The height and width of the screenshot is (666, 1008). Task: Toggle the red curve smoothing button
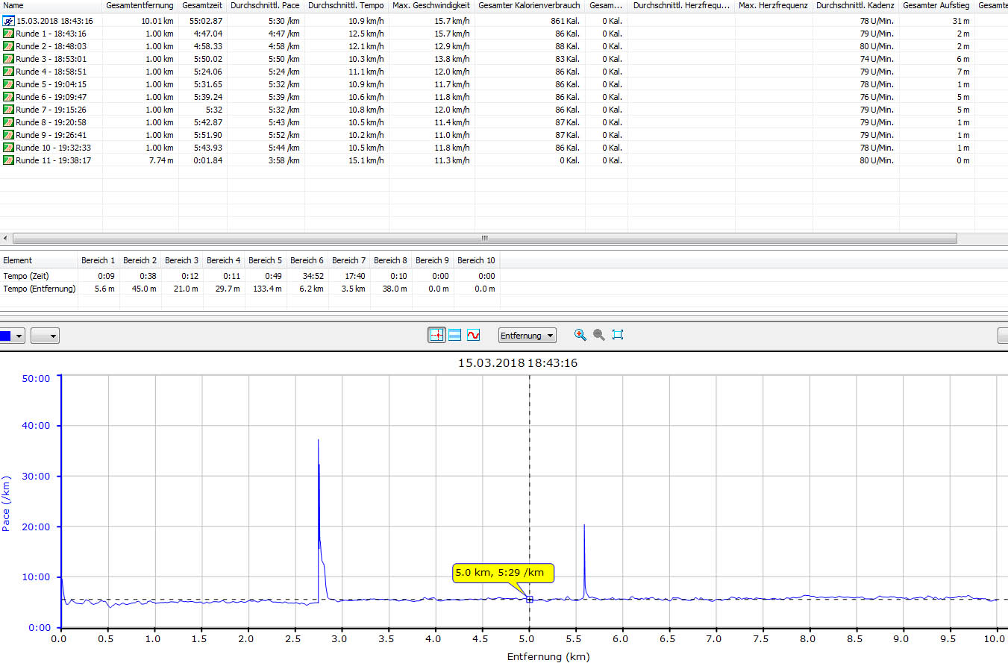(x=473, y=336)
